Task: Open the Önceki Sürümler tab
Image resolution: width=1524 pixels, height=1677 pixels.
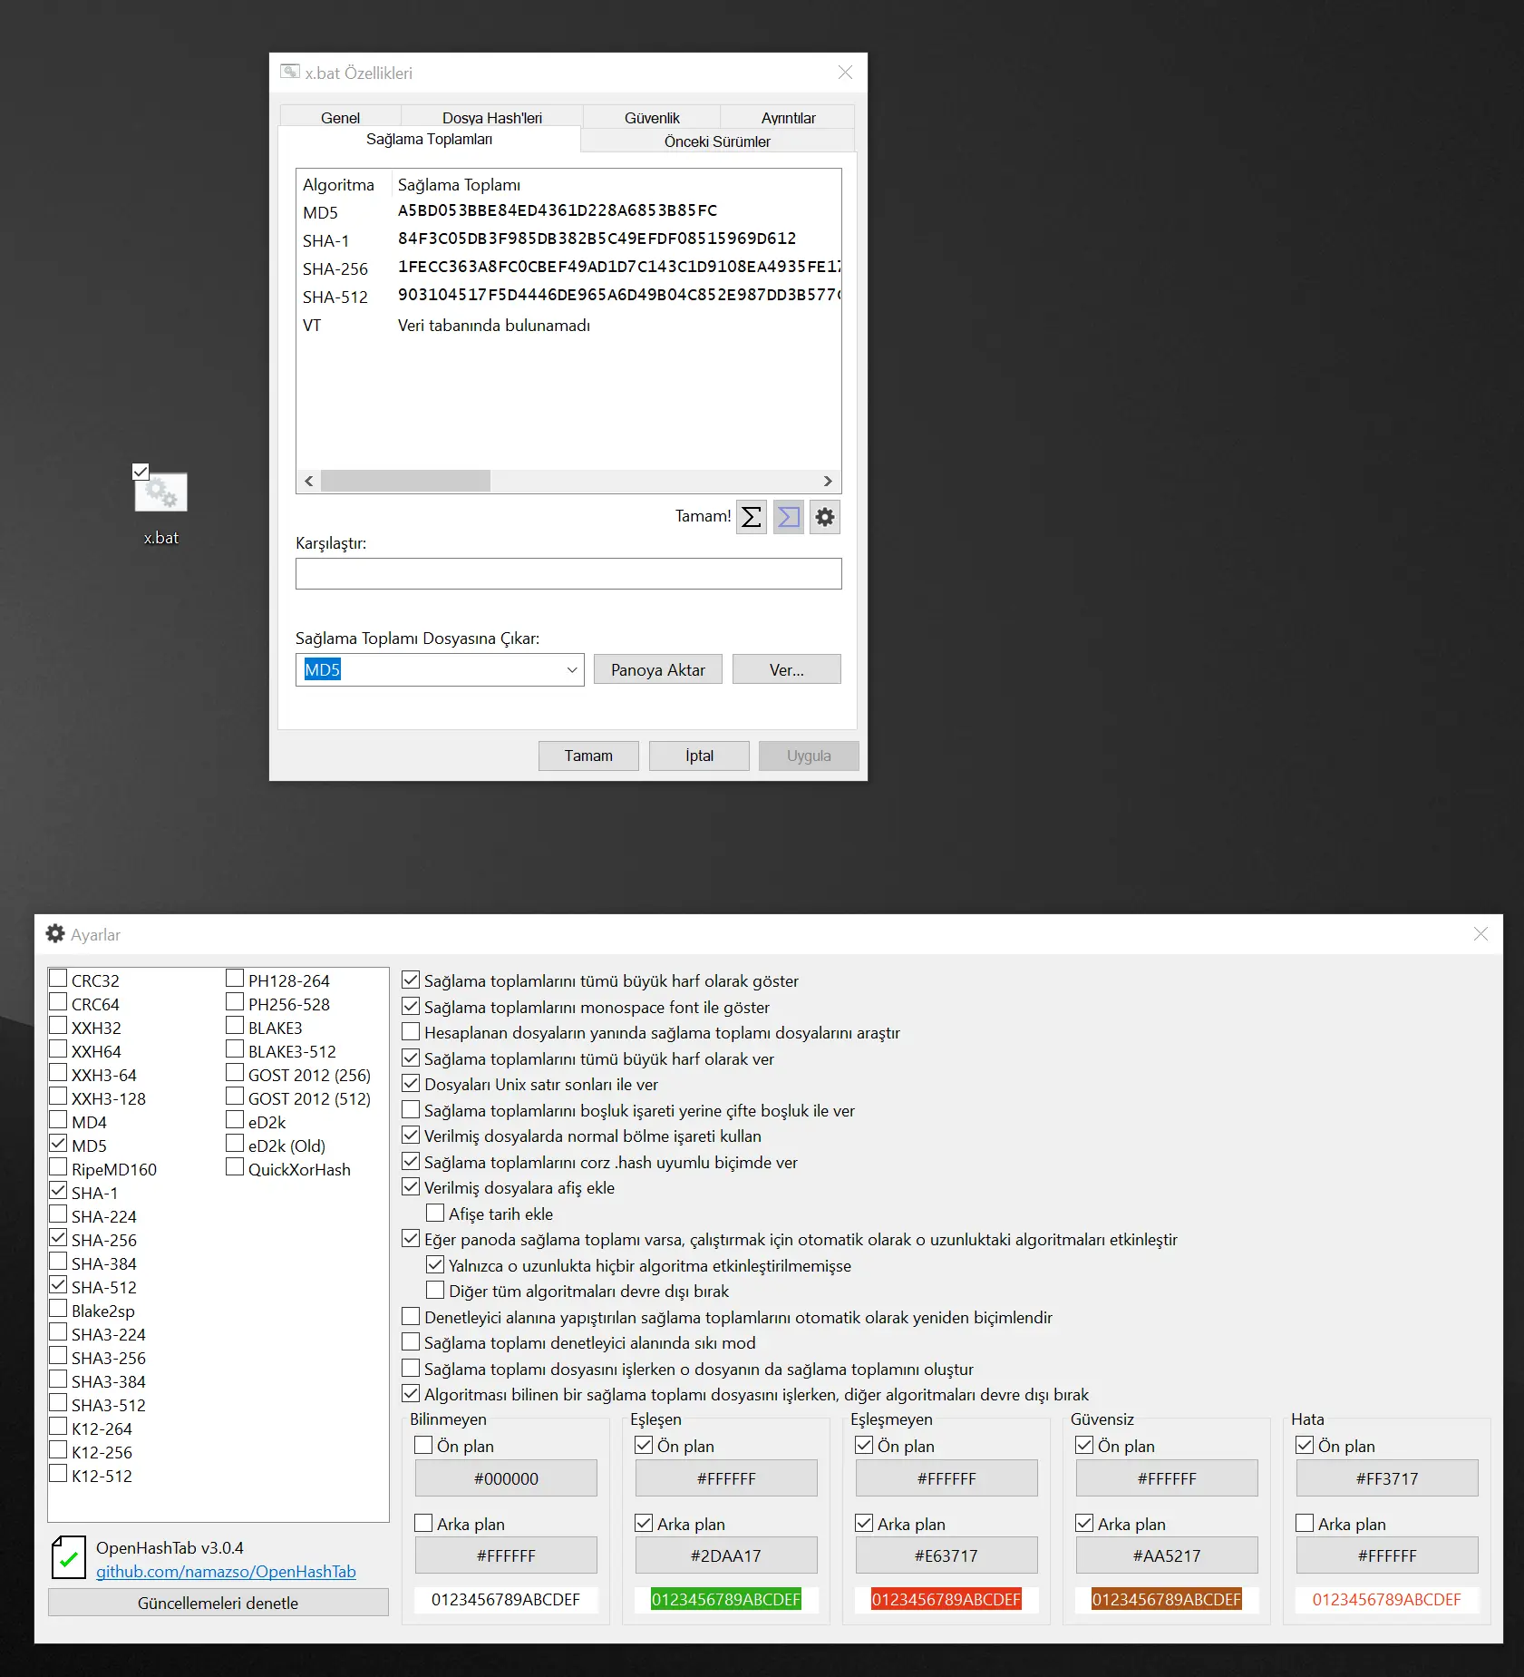Action: [717, 141]
